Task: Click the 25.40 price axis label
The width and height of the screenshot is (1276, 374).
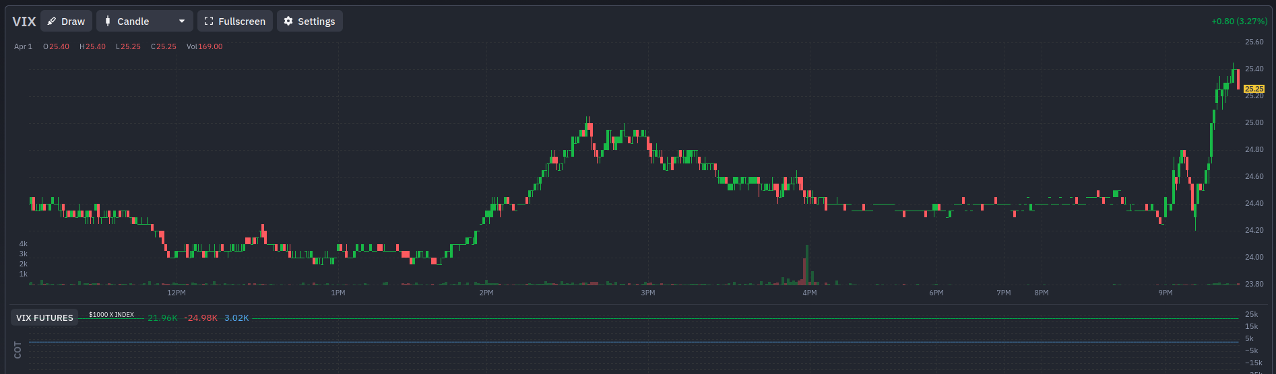Action: click(x=1254, y=69)
